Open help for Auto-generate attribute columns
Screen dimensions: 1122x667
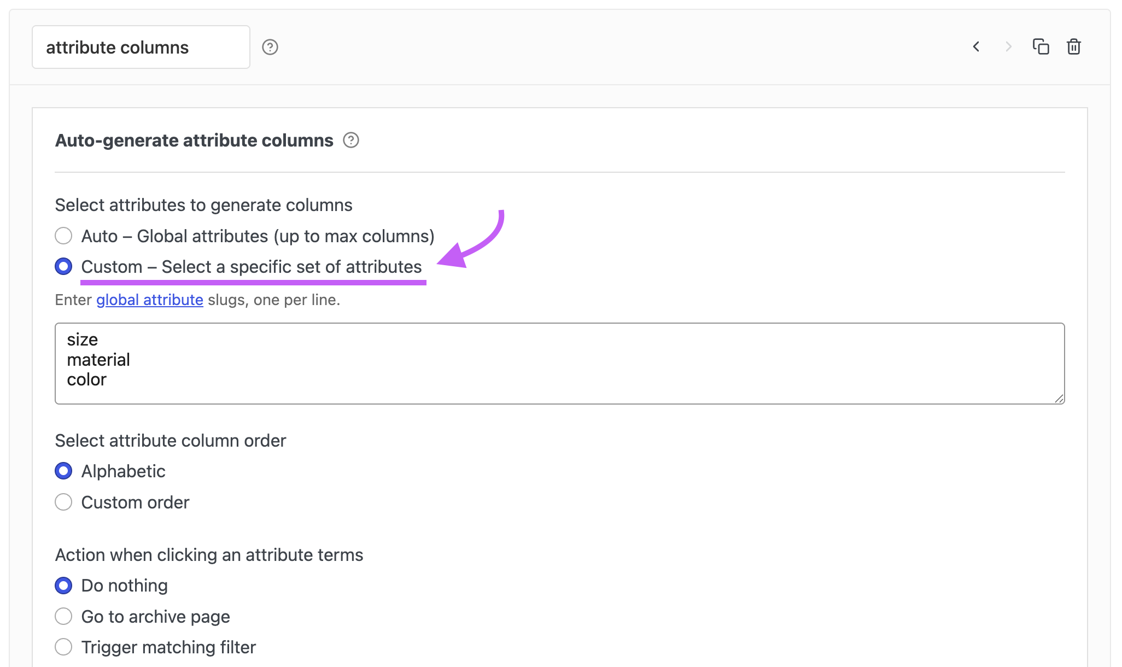click(x=351, y=141)
